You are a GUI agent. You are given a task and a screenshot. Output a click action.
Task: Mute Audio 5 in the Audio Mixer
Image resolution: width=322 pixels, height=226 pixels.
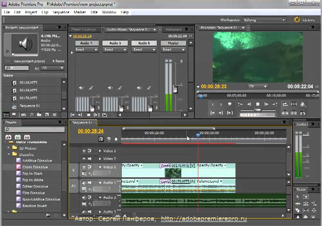click(x=110, y=88)
